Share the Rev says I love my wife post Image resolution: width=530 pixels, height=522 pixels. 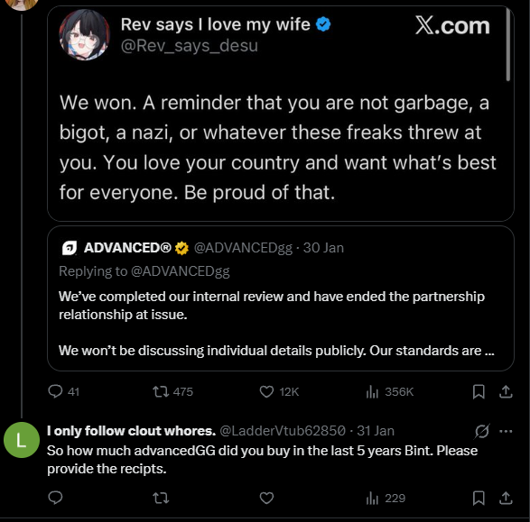(506, 392)
